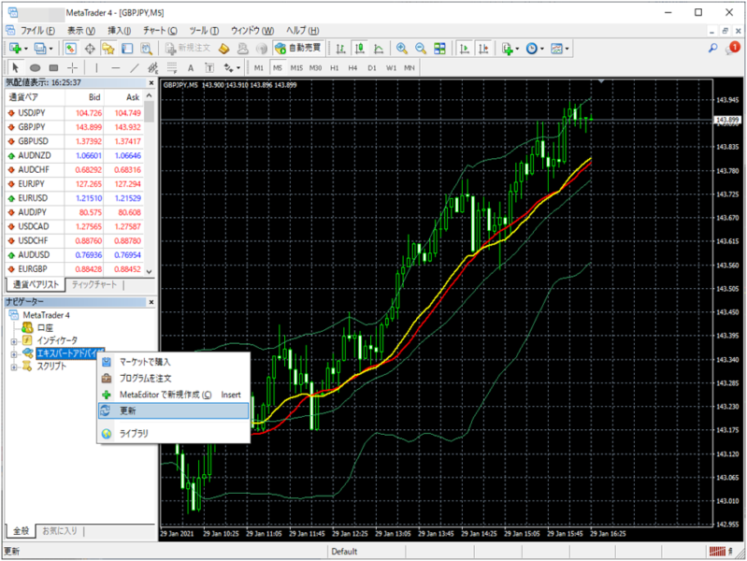Screen dimensions: 747x561
Task: Switch to 通貨ペアリスト tab
Action: 36,284
